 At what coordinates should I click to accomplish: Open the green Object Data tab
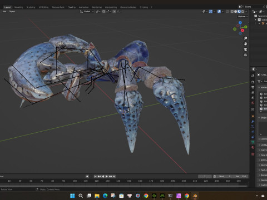253,142
